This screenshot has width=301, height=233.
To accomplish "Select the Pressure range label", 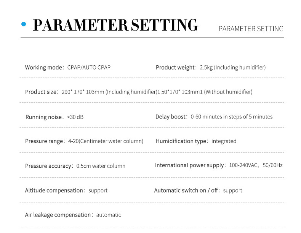I will 44,141.
